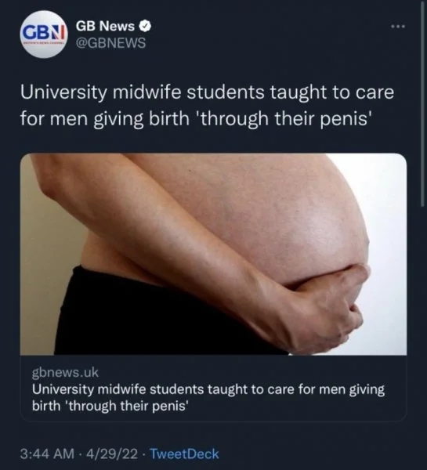The height and width of the screenshot is (470, 427).
Task: Click the 4/29/22 date
Action: [112, 454]
